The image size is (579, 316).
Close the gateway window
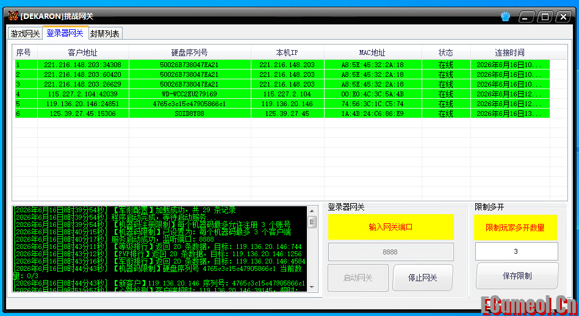(563, 16)
